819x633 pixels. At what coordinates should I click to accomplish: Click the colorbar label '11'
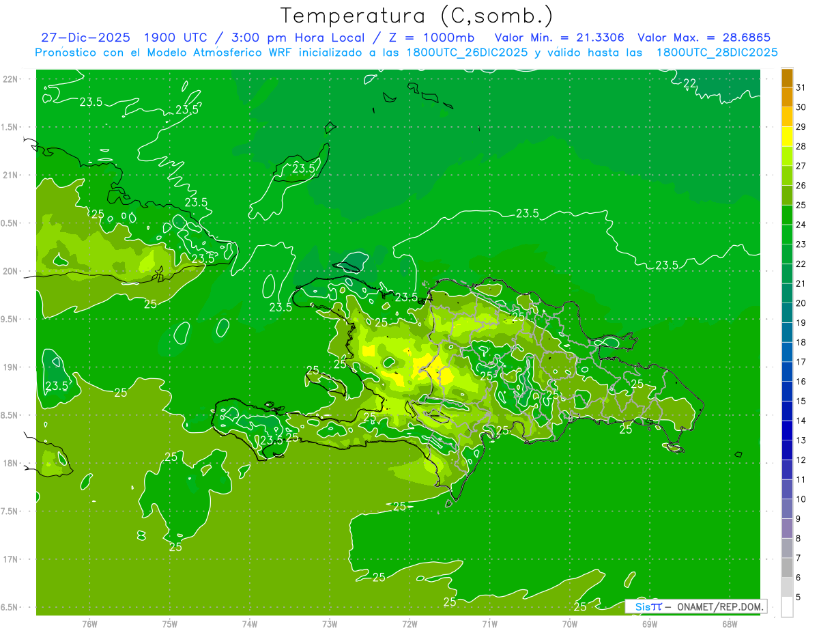(x=801, y=479)
